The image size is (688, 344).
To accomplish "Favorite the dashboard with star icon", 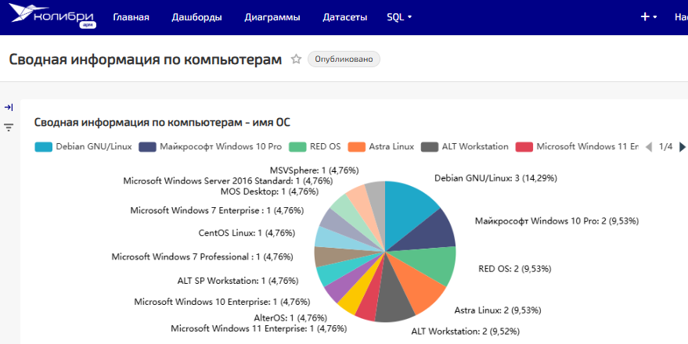I will click(x=296, y=59).
